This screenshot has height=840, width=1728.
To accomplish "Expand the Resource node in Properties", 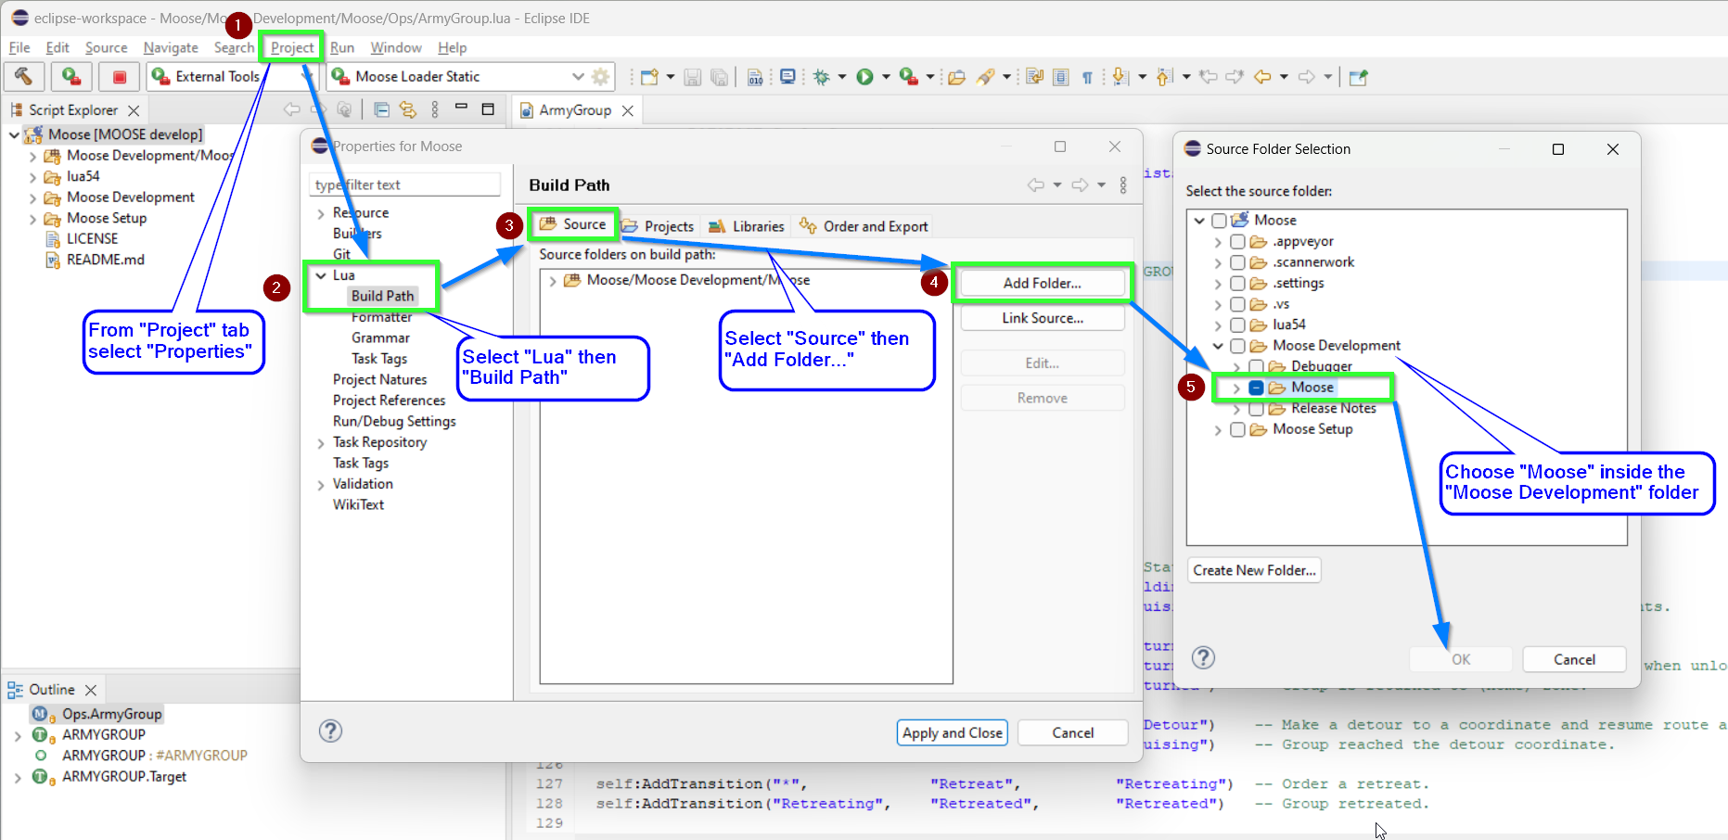I will (x=320, y=212).
